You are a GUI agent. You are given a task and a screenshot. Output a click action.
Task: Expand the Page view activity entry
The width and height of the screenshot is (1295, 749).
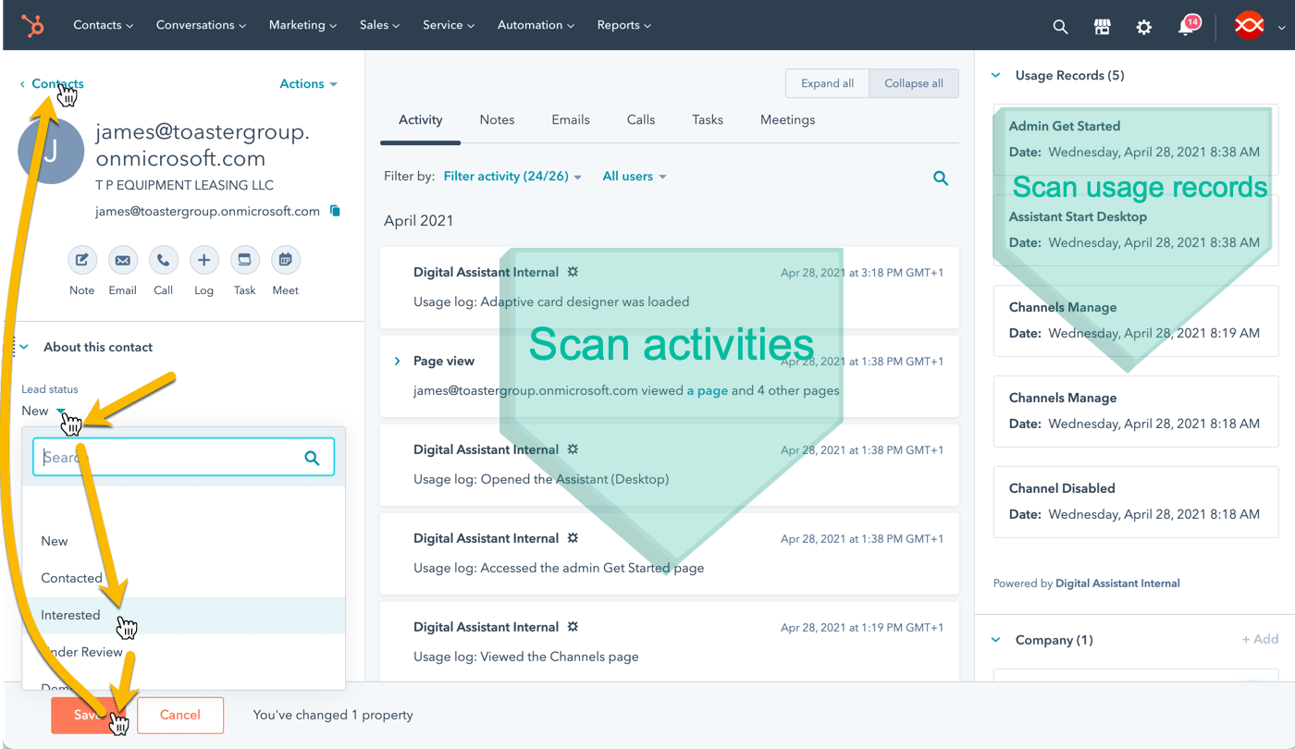pos(397,361)
